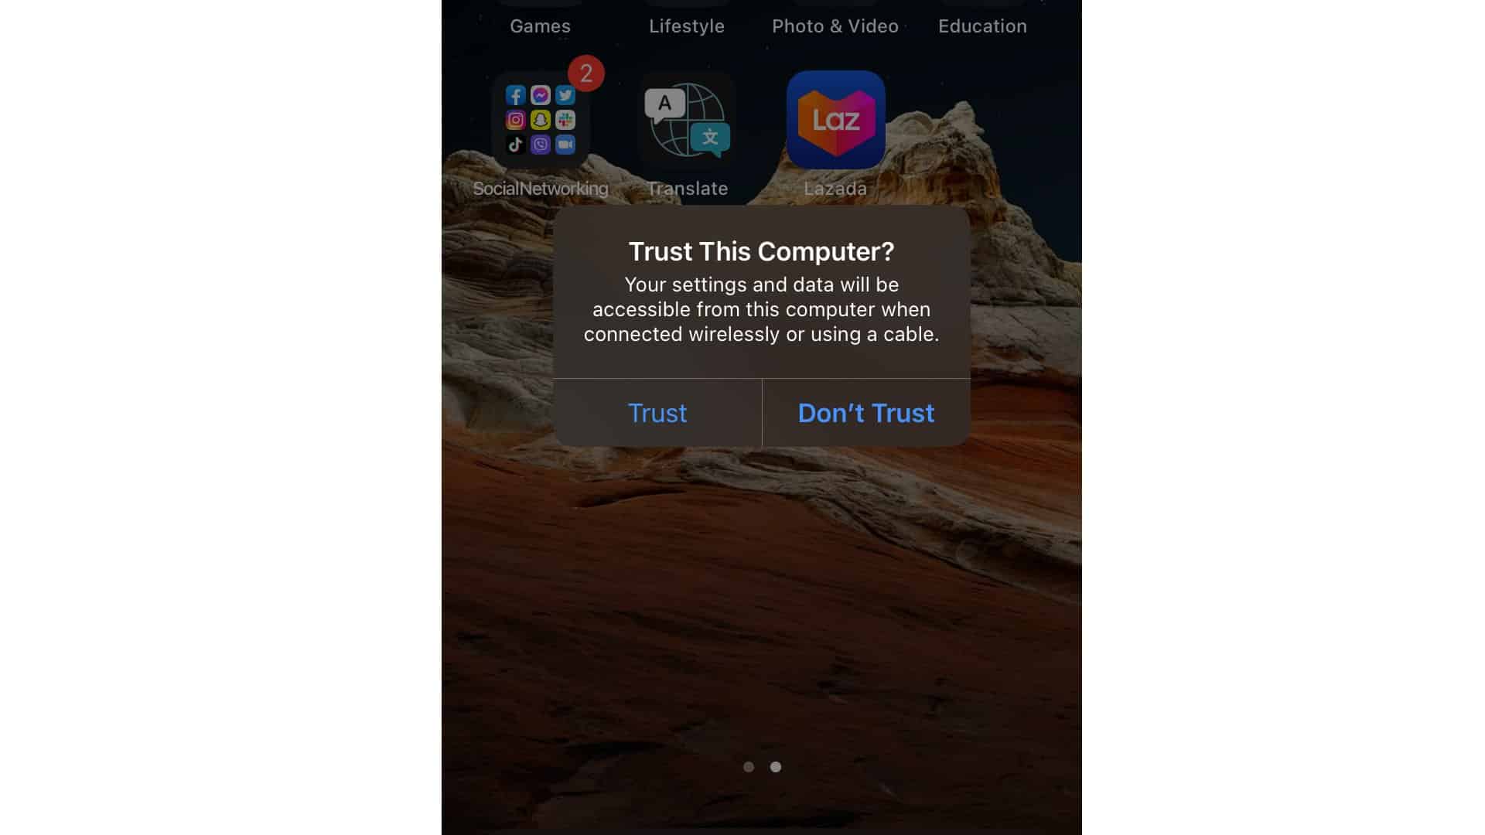Switch to second home screen page

coord(775,765)
